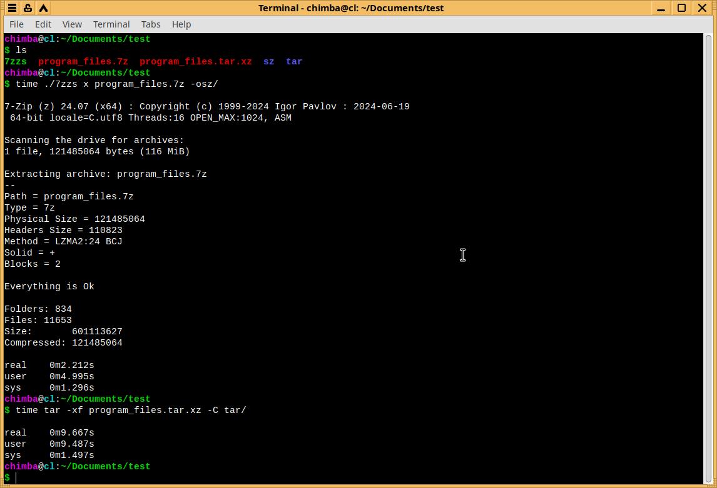The image size is (717, 488).
Task: Open the Tabs menu
Action: tap(150, 24)
